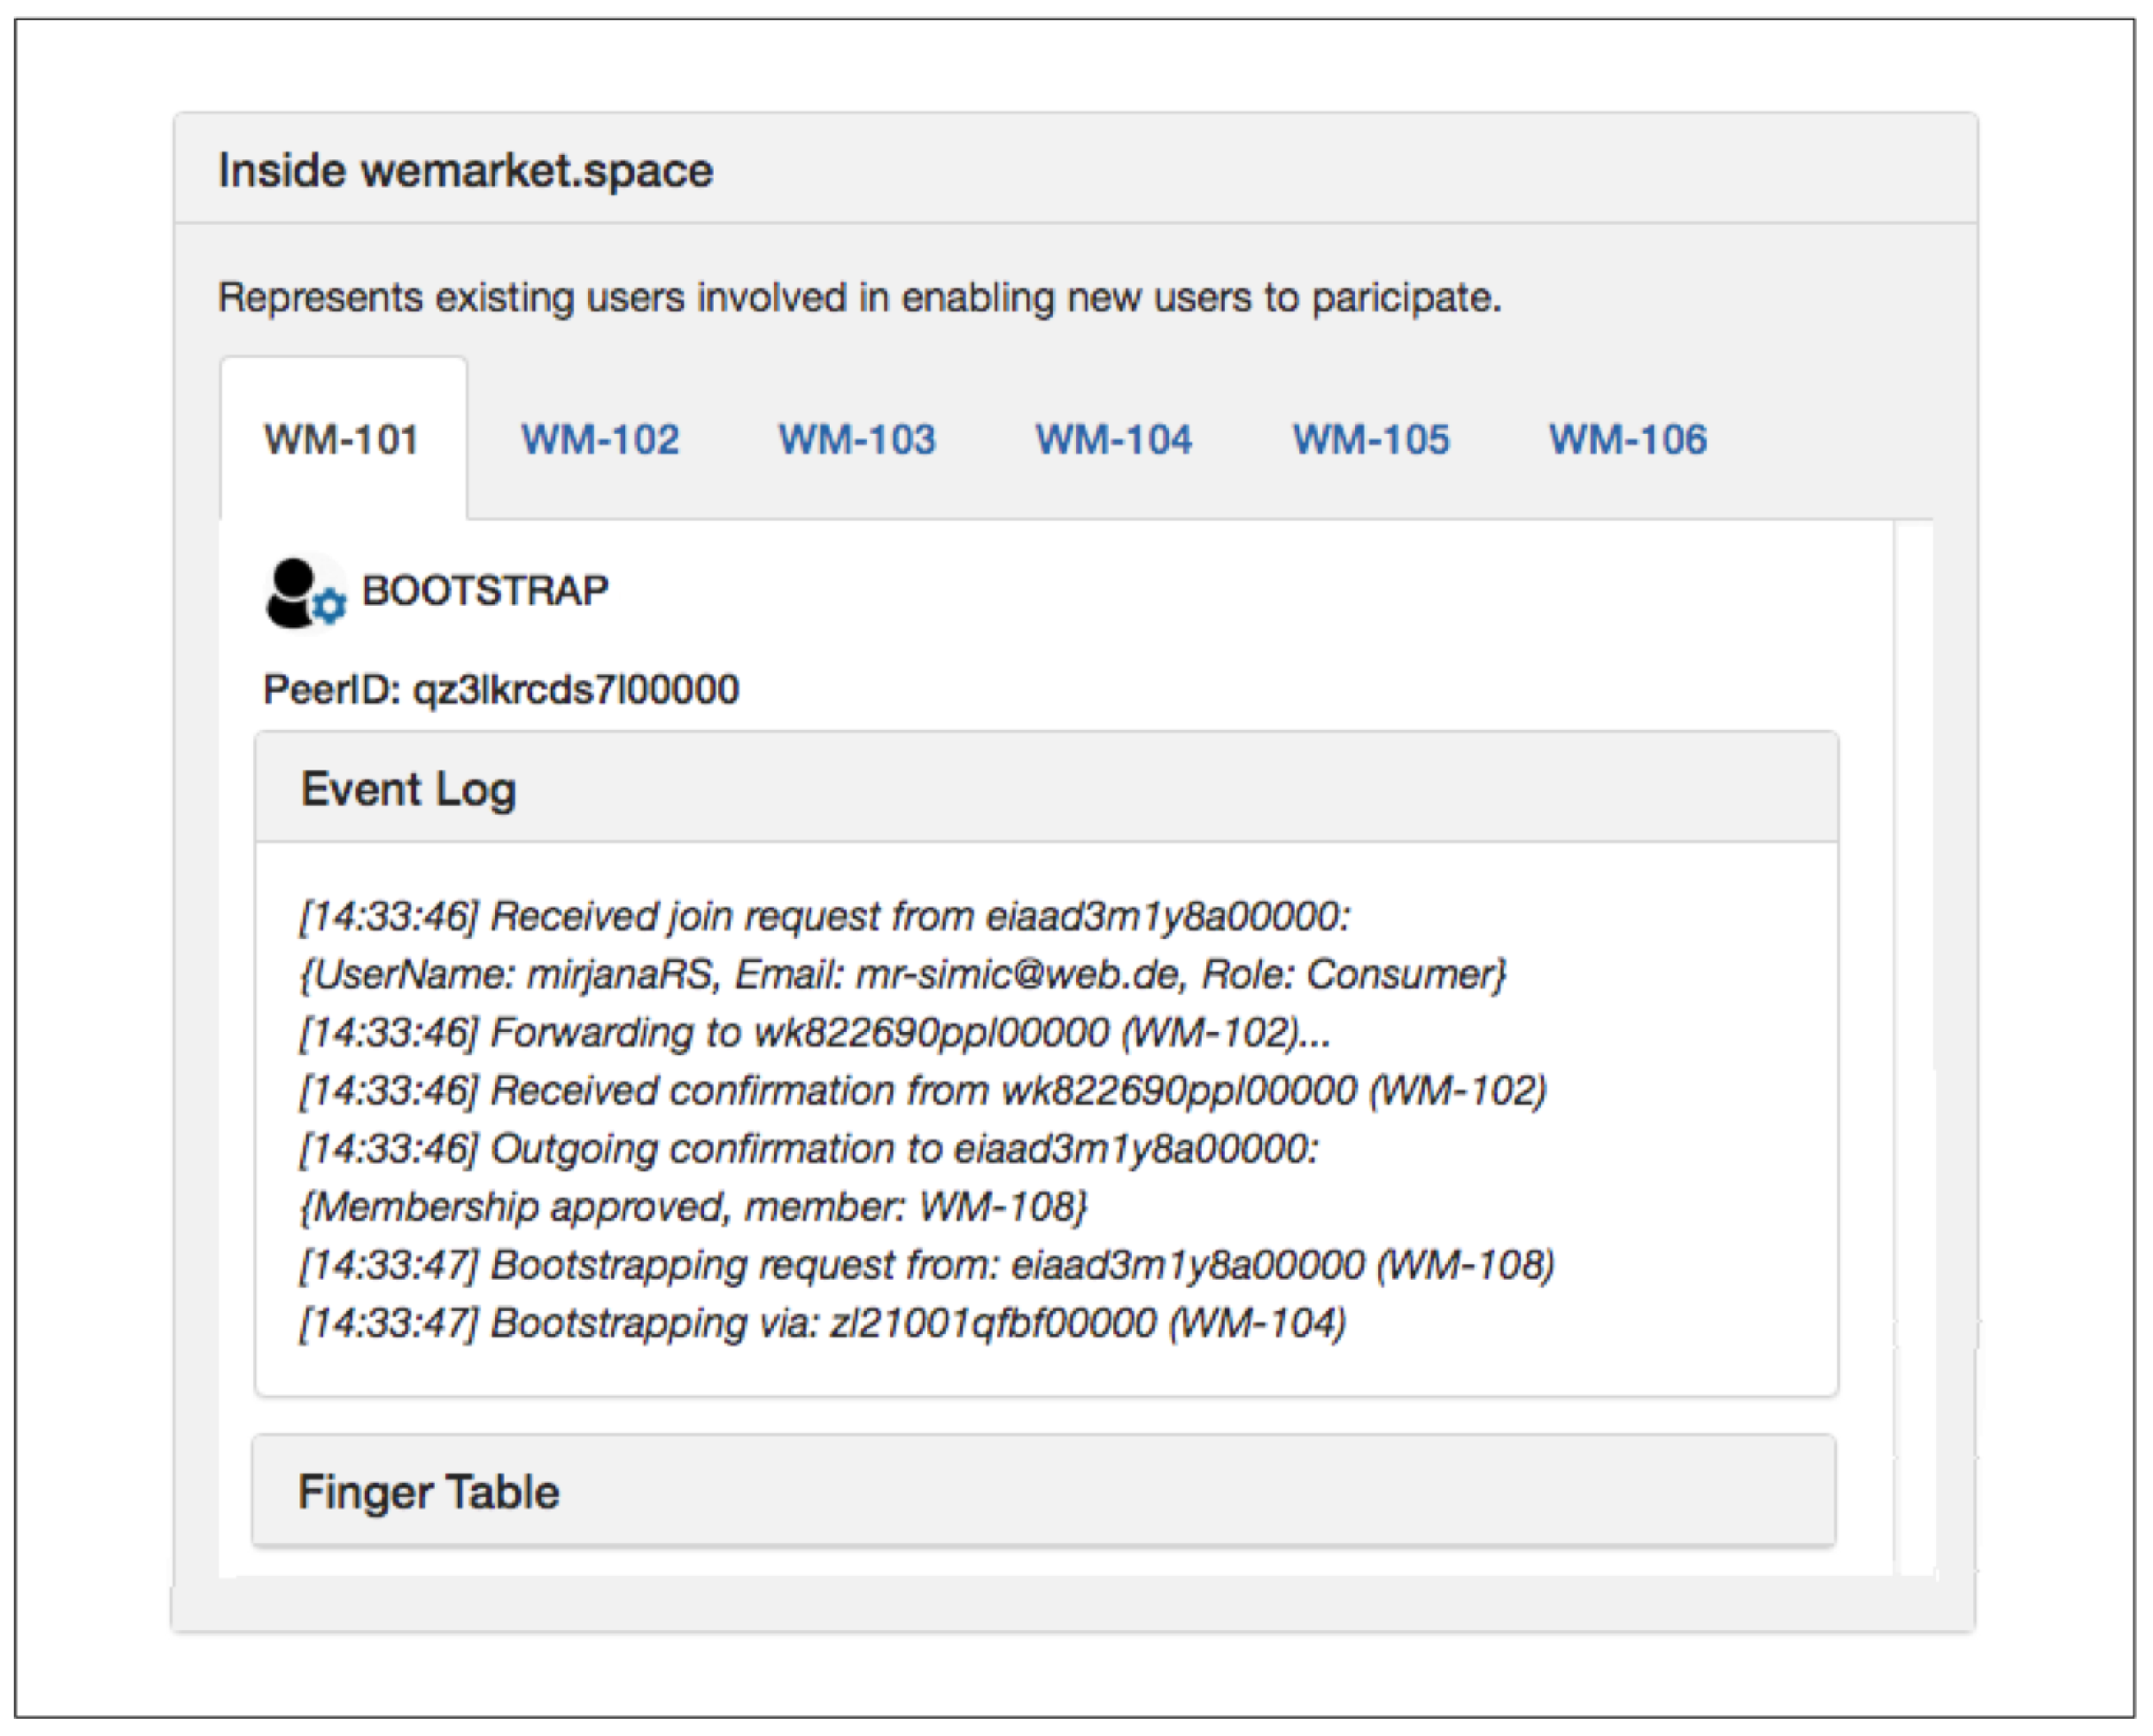Click the Inside wemarket.space panel heading
This screenshot has width=2153, height=1736.
pyautogui.click(x=466, y=171)
